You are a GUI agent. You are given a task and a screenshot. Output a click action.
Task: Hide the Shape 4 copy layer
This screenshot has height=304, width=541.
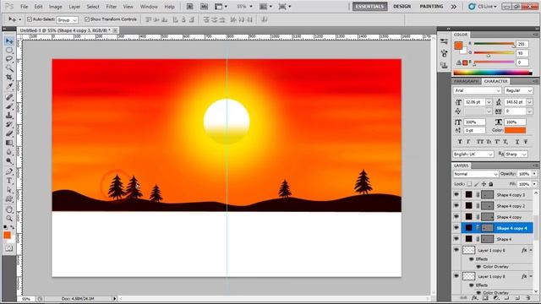[456, 217]
